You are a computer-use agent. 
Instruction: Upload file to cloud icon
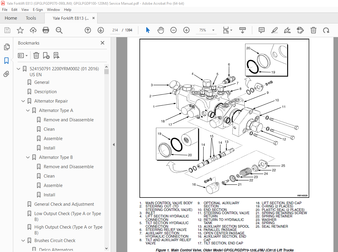coord(33,30)
